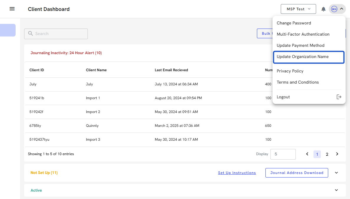Click the Display entries count field

(x=283, y=154)
